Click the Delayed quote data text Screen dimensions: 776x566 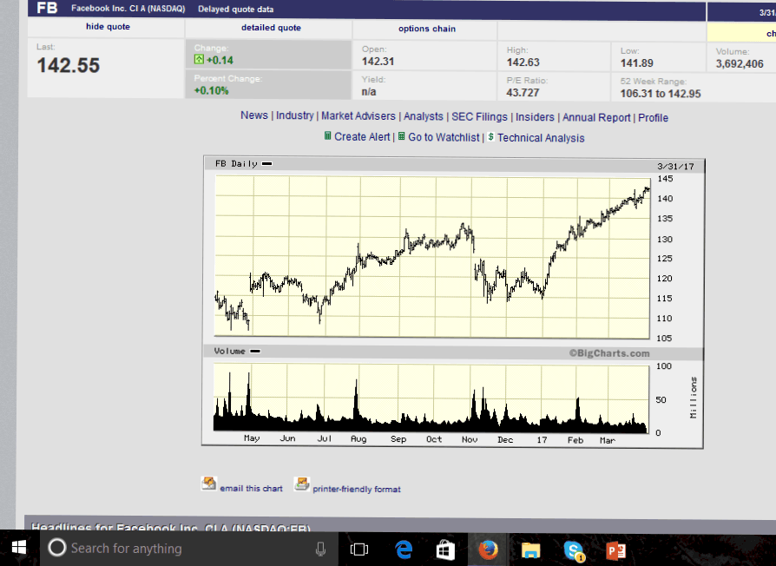click(x=235, y=9)
